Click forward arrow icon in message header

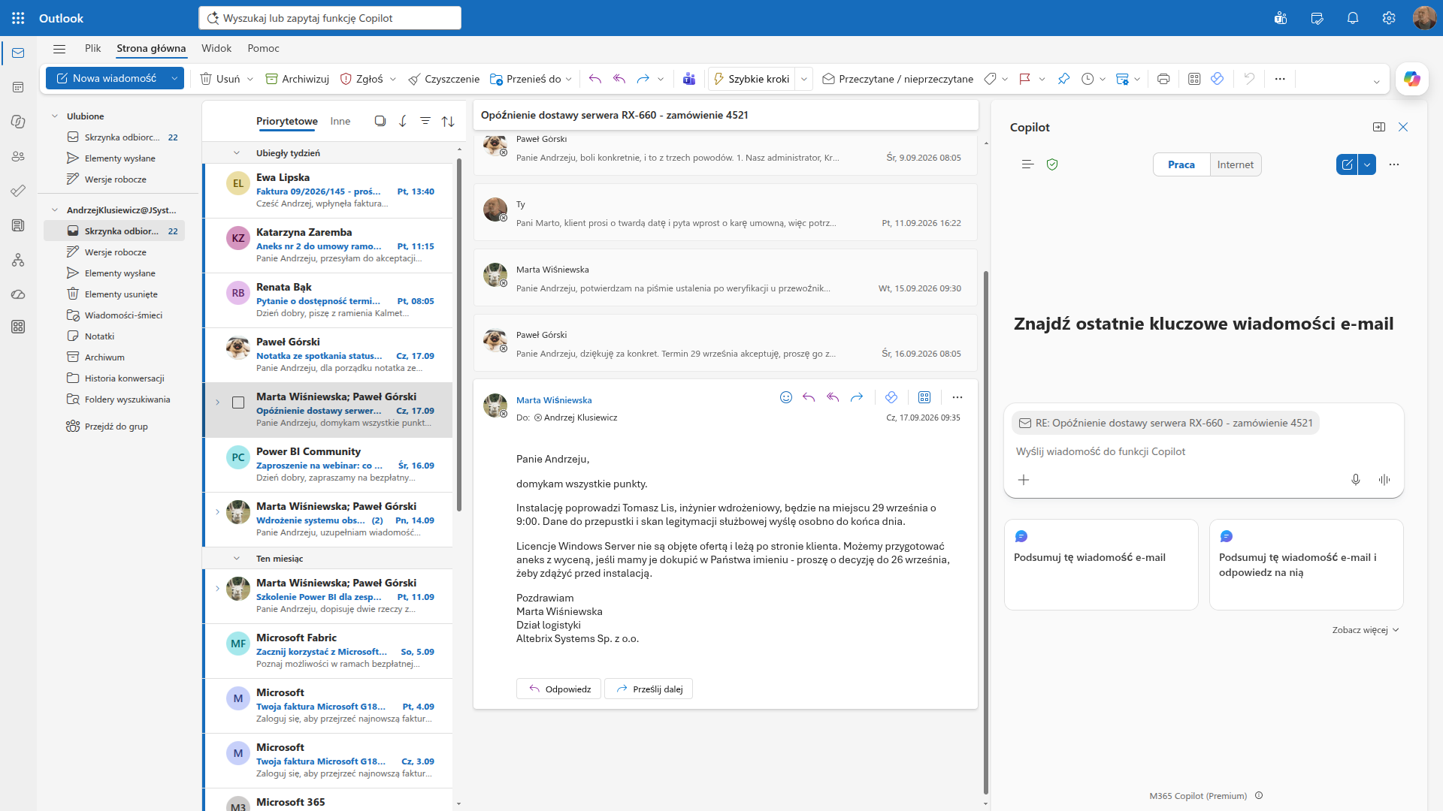click(857, 397)
